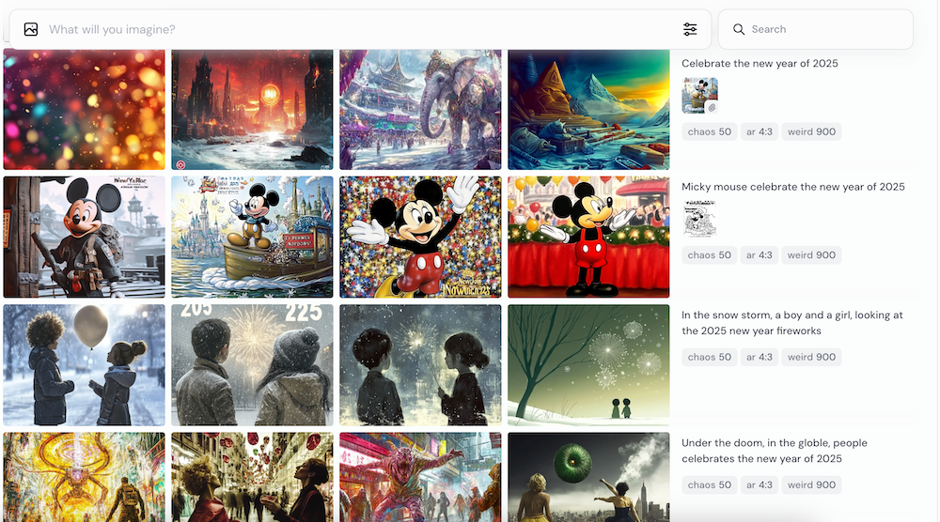The width and height of the screenshot is (940, 522).
Task: Select the colorful bokeh lights image
Action: tap(85, 109)
